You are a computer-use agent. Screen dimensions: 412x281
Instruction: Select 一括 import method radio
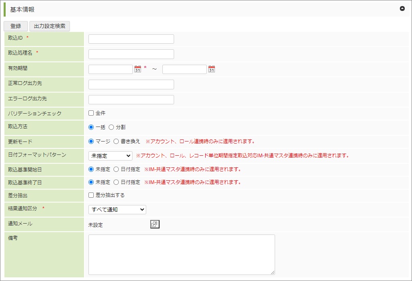(x=91, y=127)
